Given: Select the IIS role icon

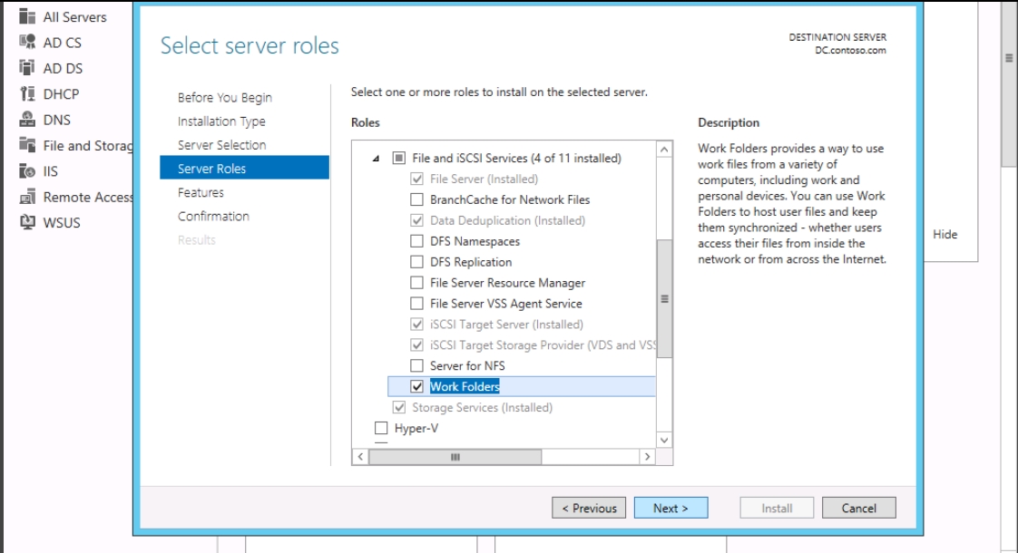Looking at the screenshot, I should click(x=27, y=170).
